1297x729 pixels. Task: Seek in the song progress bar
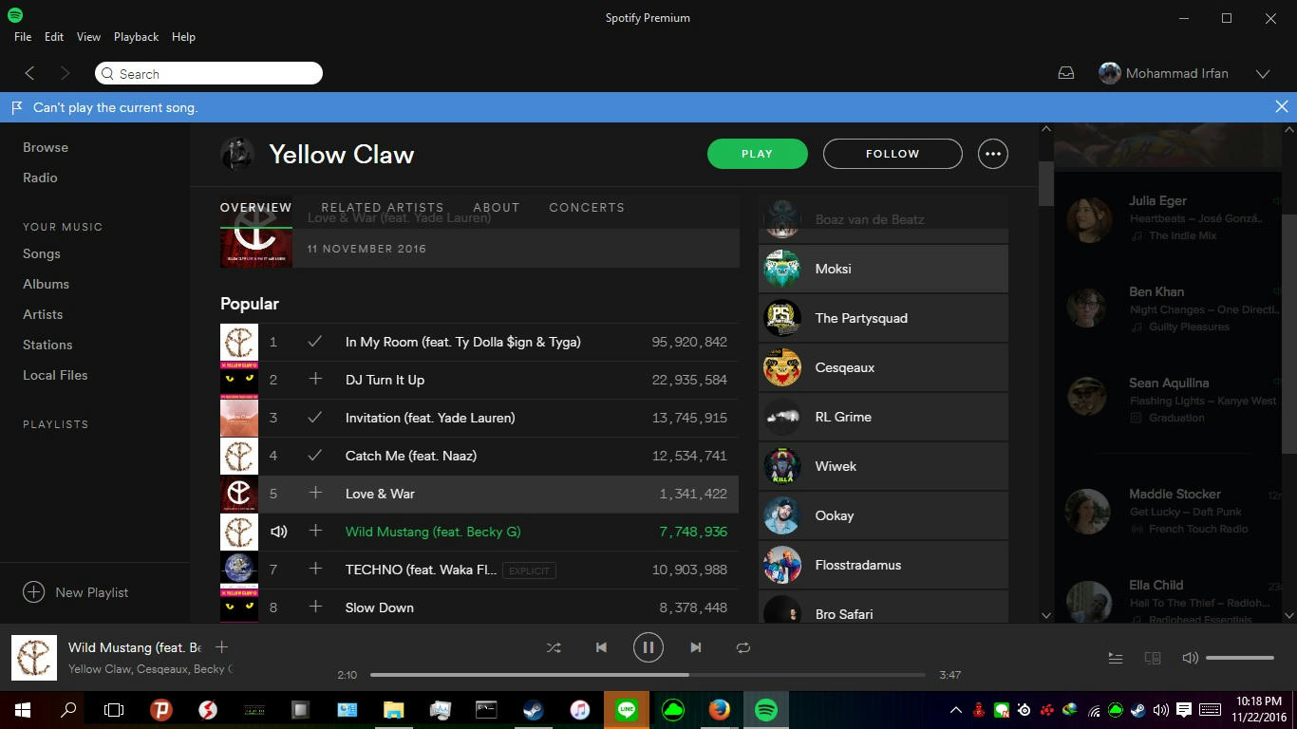coord(648,675)
